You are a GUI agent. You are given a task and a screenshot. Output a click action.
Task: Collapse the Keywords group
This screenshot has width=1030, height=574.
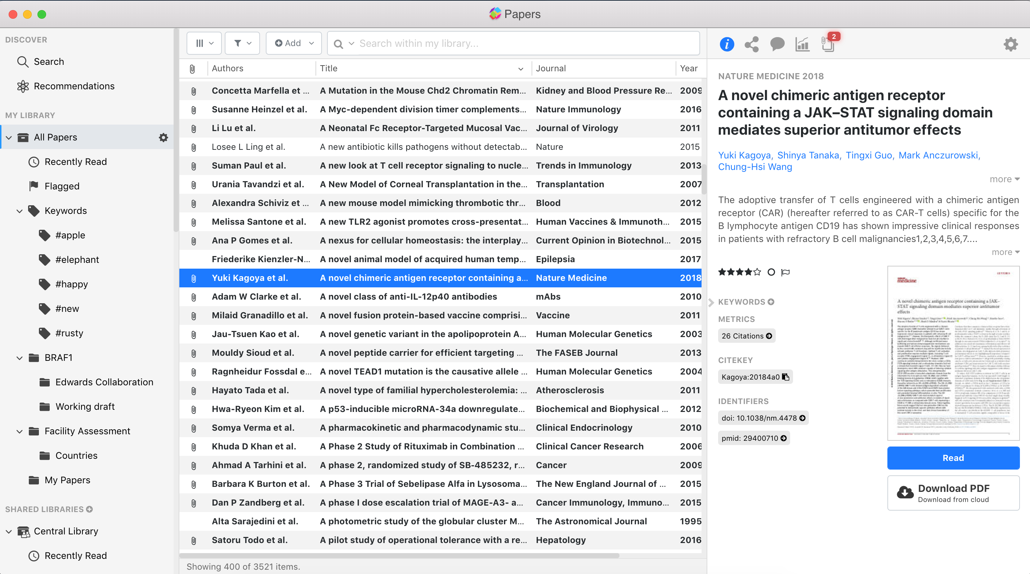coord(19,211)
